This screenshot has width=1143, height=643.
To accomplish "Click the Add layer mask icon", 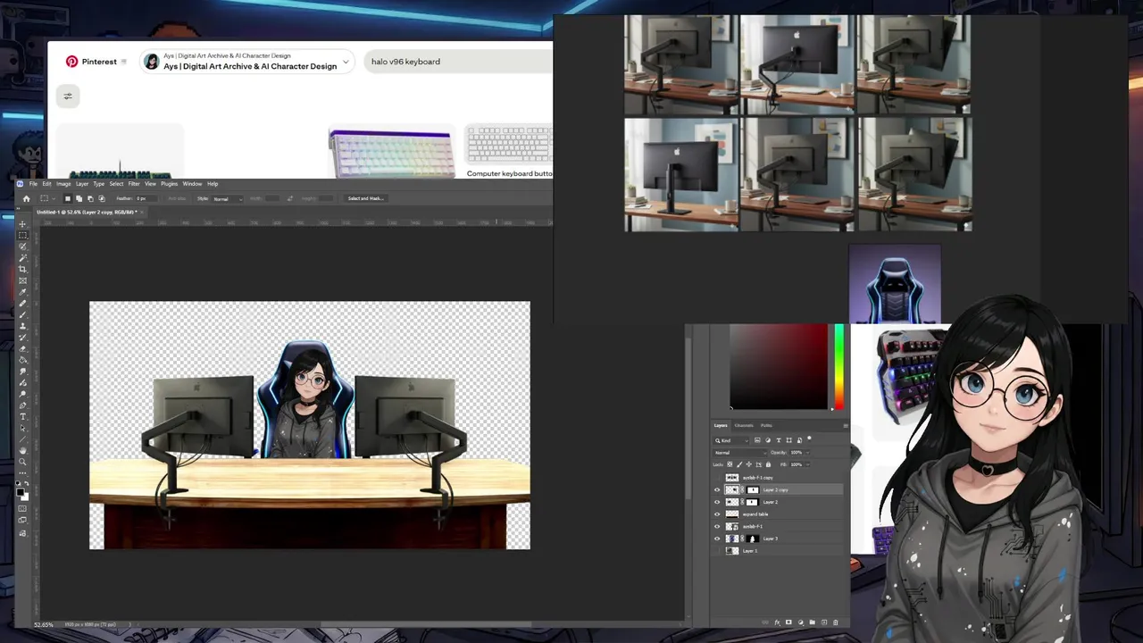I will [x=788, y=622].
